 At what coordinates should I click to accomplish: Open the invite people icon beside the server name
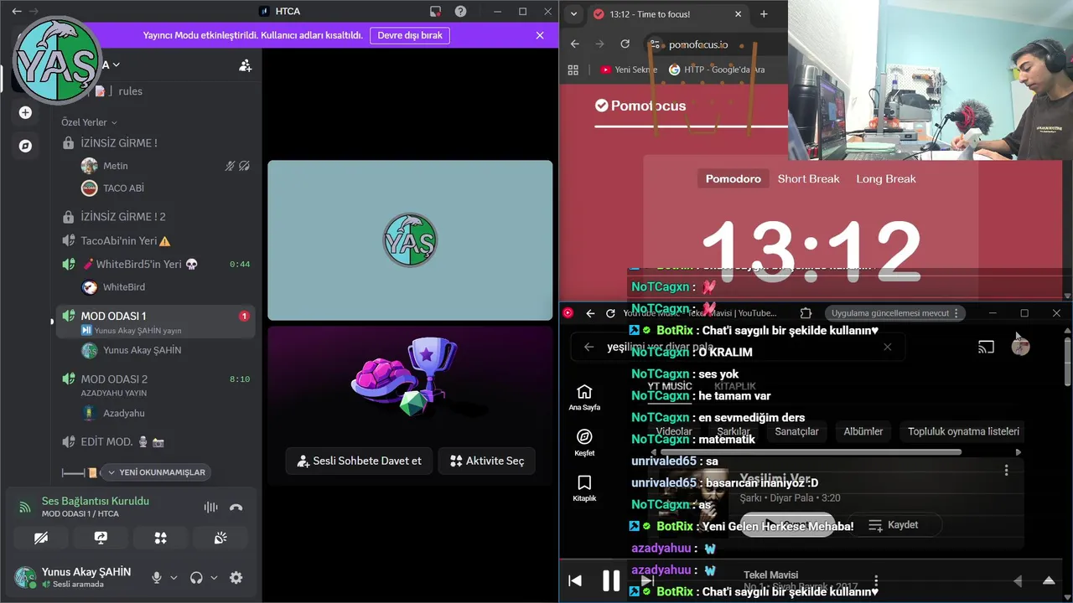[x=245, y=65]
